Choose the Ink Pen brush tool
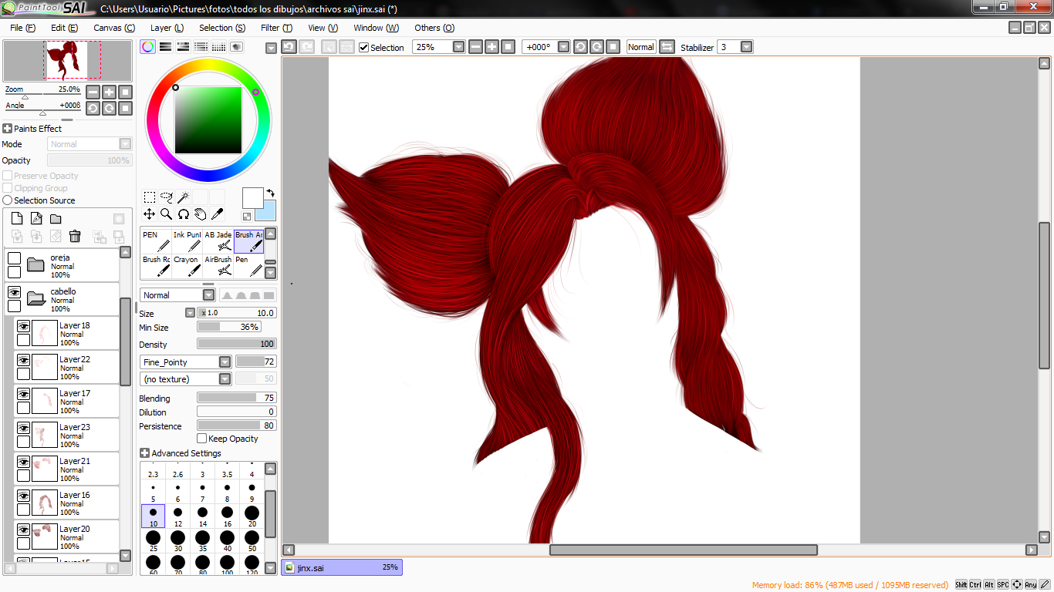This screenshot has height=592, width=1054. click(187, 240)
